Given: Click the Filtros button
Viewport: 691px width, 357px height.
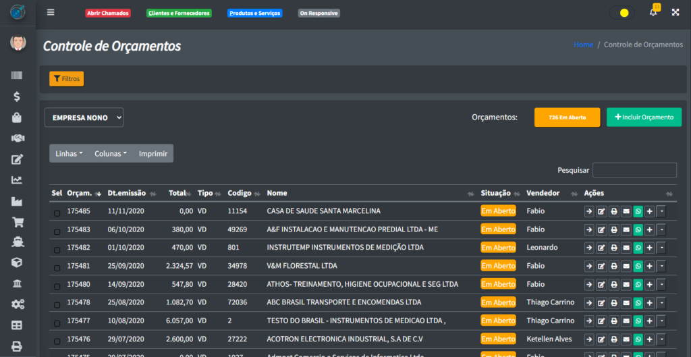Looking at the screenshot, I should point(66,79).
